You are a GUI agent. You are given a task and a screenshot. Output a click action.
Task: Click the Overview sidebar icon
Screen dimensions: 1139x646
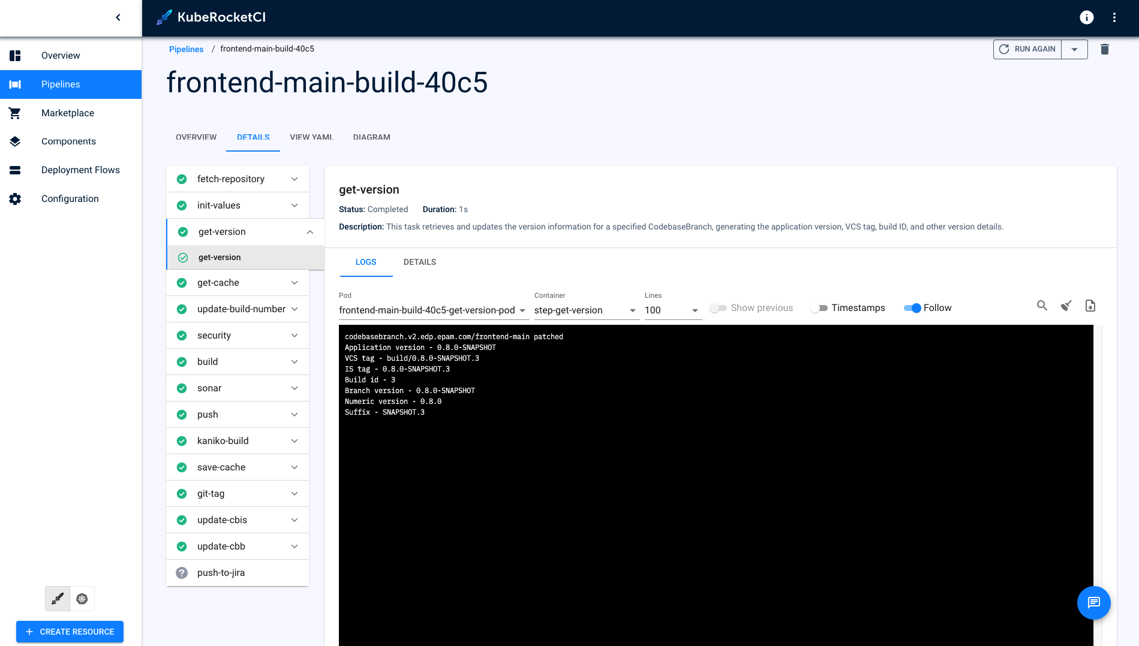pyautogui.click(x=15, y=56)
